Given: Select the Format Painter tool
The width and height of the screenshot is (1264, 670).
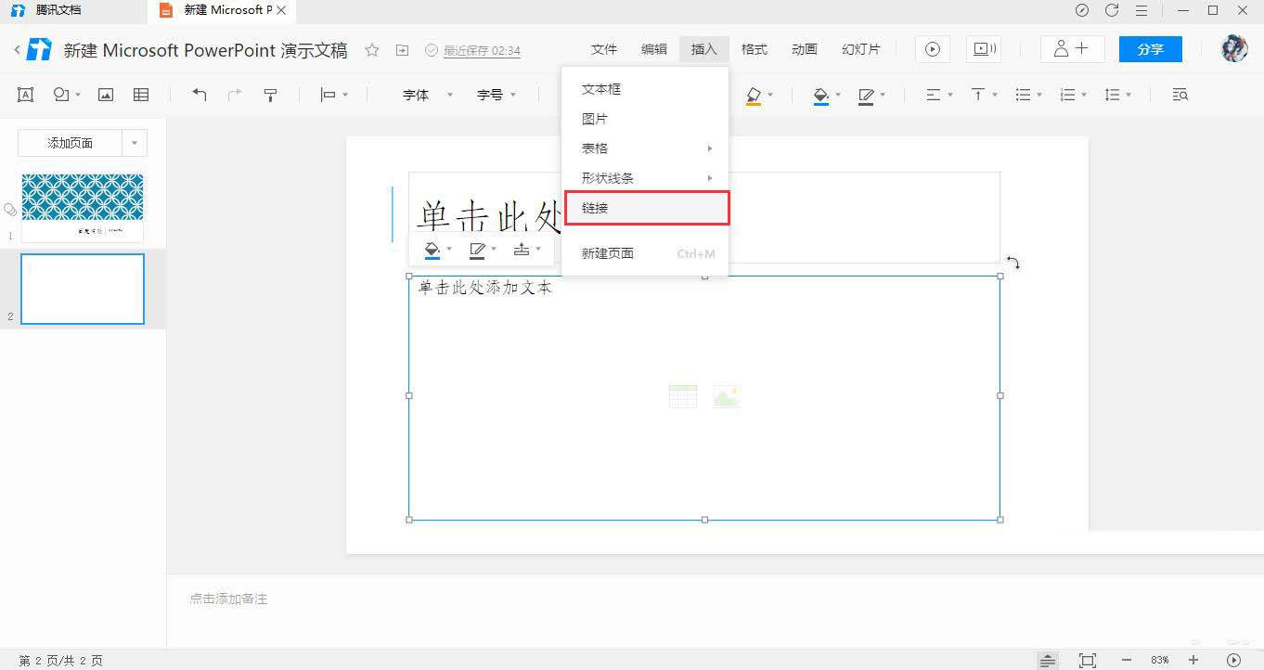Looking at the screenshot, I should tap(270, 94).
